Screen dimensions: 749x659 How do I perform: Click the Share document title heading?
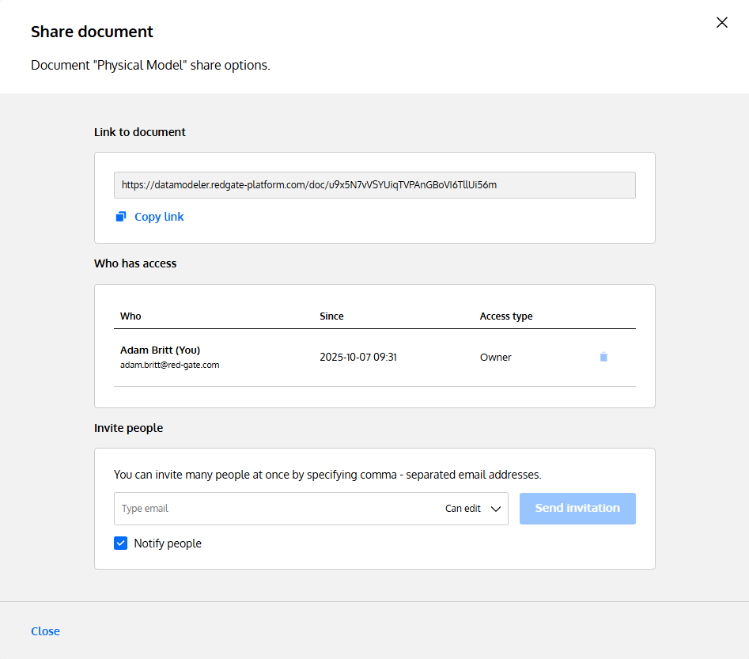point(92,32)
